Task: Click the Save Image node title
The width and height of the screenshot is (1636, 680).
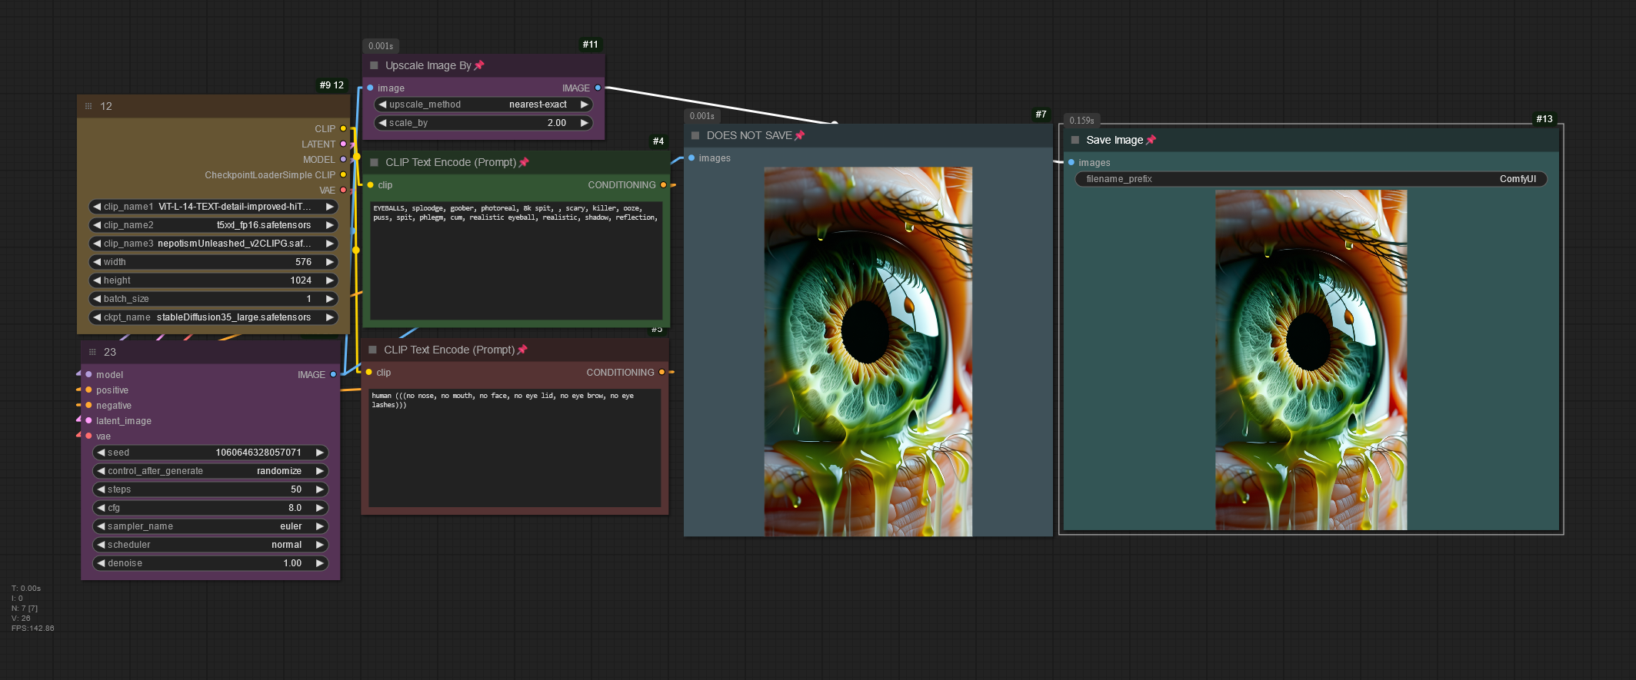Action: click(1115, 140)
